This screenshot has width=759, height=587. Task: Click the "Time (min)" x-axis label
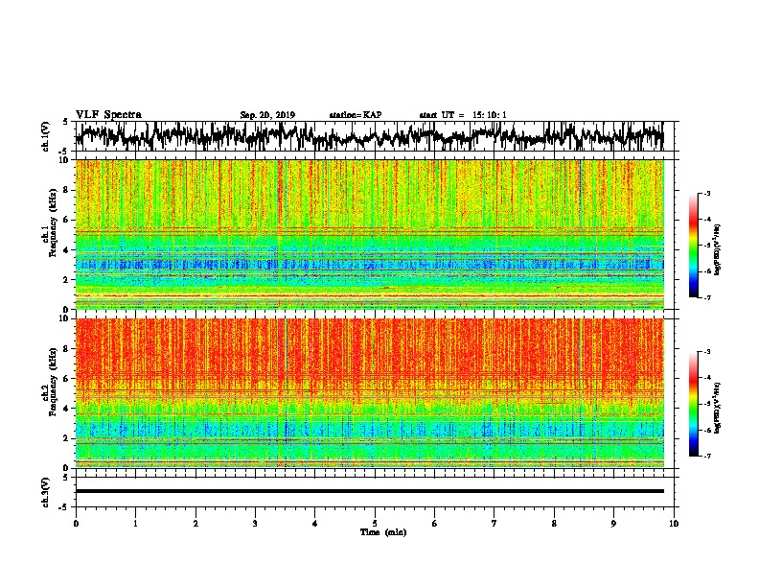click(383, 532)
